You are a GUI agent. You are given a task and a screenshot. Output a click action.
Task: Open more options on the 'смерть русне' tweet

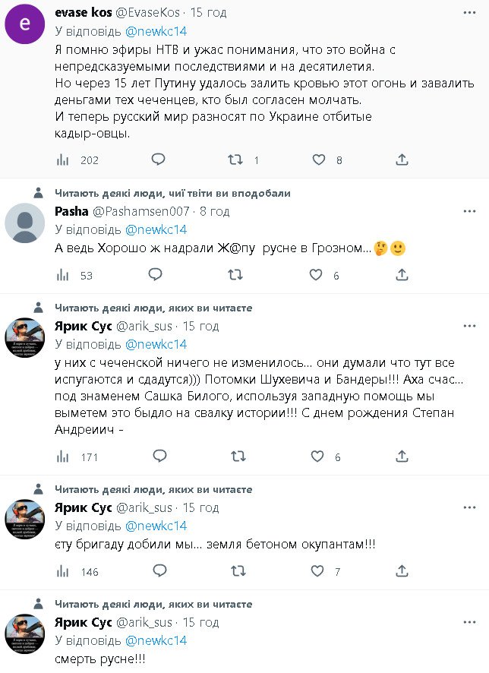pyautogui.click(x=470, y=623)
